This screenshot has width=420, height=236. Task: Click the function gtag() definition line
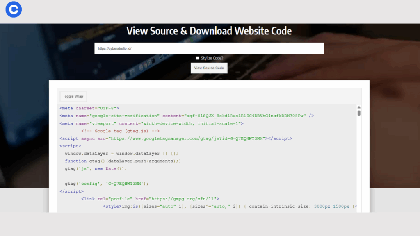coord(123,161)
